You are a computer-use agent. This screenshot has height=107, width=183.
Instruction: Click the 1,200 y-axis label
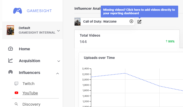tap(86, 101)
